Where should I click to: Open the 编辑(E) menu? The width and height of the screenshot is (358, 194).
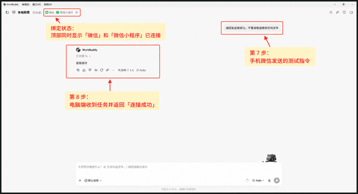tap(26, 4)
